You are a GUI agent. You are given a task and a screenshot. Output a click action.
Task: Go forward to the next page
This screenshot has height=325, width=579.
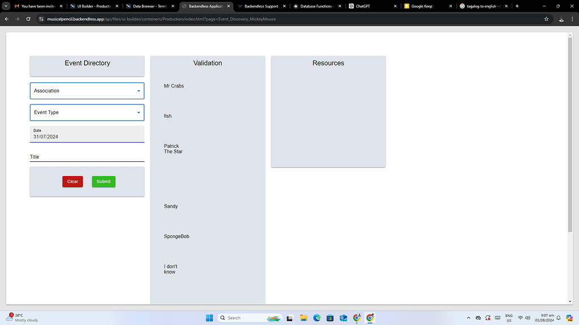point(18,19)
